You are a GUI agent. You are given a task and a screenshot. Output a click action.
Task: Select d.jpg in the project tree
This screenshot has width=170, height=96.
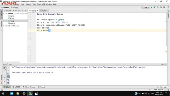tap(12, 21)
